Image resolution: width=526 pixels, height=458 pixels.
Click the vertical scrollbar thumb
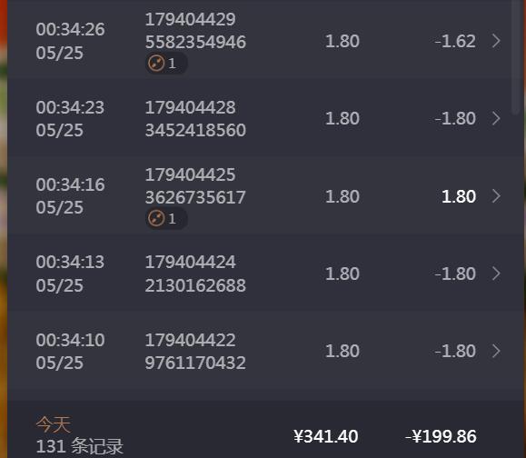tap(516, 57)
